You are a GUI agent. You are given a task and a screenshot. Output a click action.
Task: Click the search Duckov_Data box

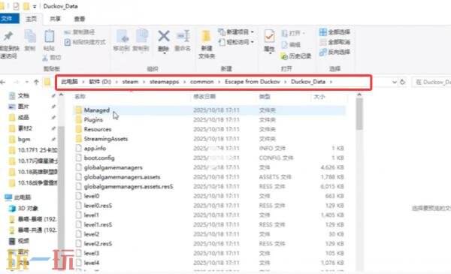432,82
